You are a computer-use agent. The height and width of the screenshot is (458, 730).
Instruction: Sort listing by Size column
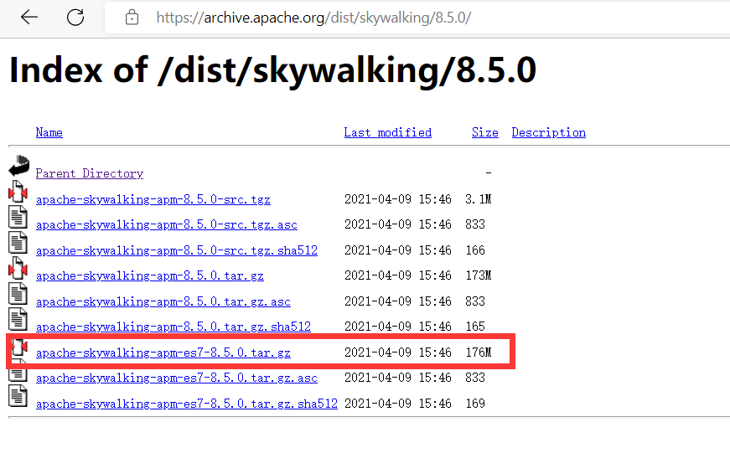click(484, 132)
